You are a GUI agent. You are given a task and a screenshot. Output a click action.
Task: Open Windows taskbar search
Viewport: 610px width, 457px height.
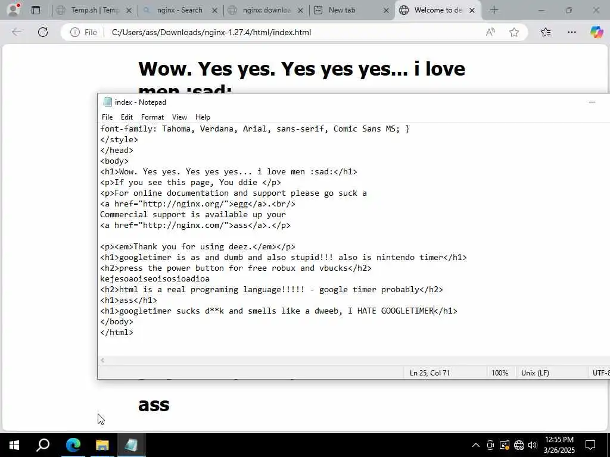click(43, 445)
